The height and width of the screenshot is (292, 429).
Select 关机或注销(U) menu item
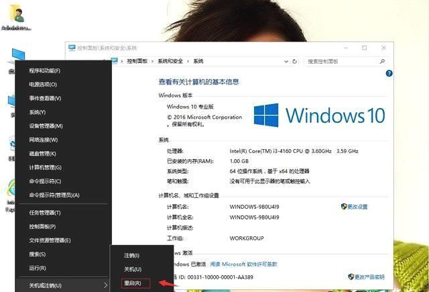tap(64, 285)
